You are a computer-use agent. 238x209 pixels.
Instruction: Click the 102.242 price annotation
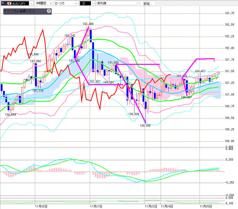pyautogui.click(x=70, y=36)
